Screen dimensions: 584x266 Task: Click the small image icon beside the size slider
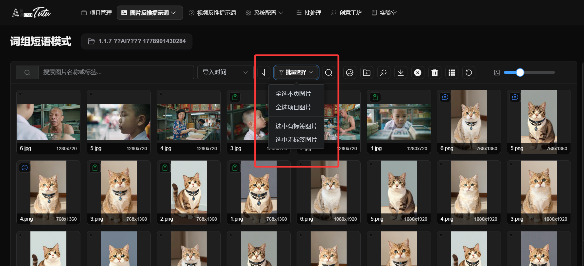[x=497, y=72]
